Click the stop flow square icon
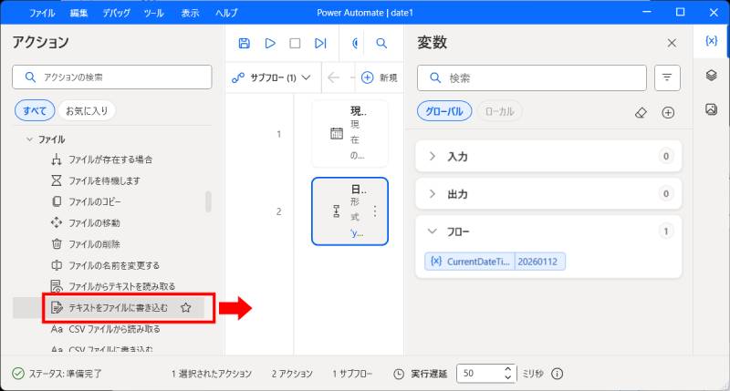The image size is (730, 391). 295,43
